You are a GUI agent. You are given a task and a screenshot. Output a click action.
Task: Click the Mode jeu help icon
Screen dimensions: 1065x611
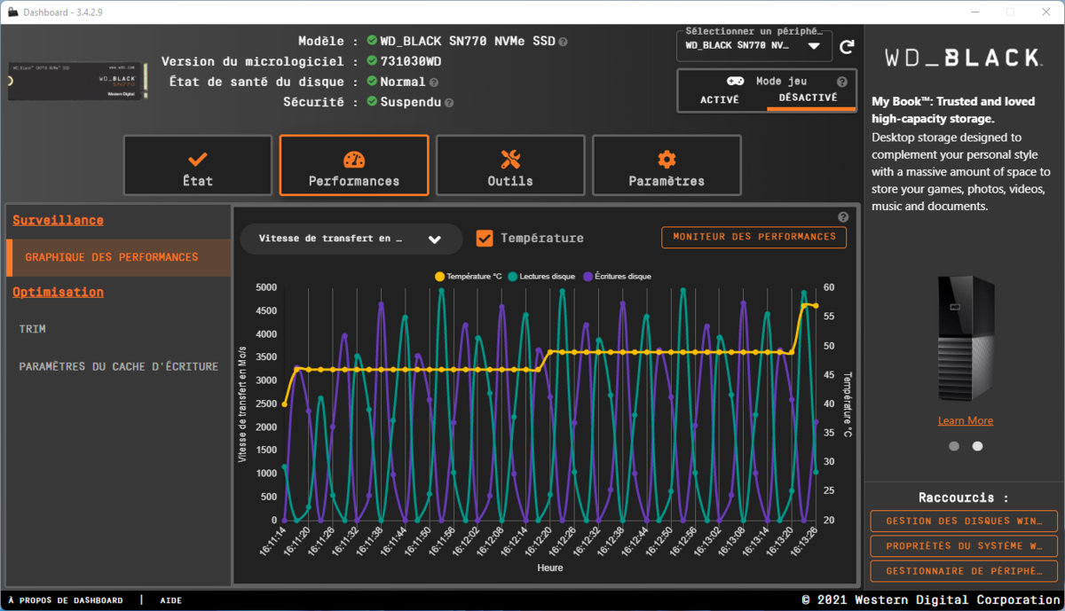(x=842, y=82)
